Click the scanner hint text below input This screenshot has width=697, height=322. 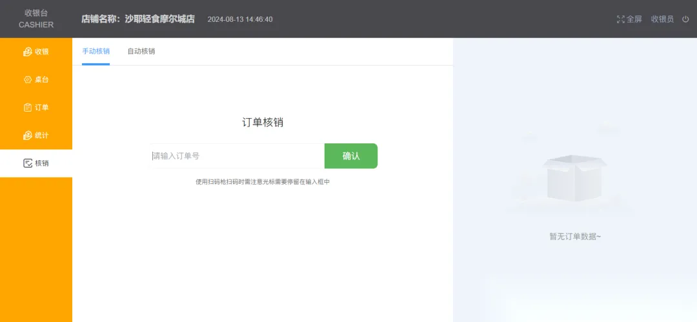click(x=262, y=182)
